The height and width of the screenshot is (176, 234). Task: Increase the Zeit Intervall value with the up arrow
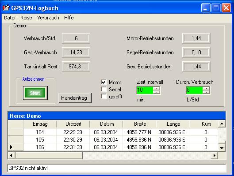157,89
